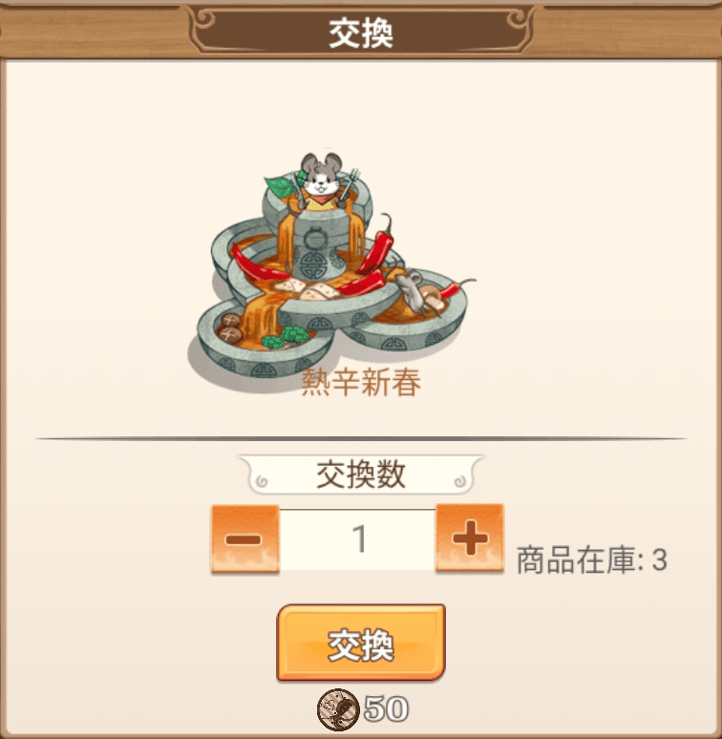The width and height of the screenshot is (722, 739).
Task: Tap the fish coin currency icon
Action: (337, 709)
